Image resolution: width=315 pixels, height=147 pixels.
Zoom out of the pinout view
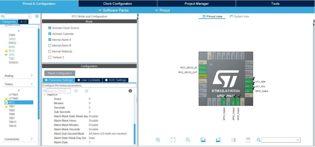(x=188, y=140)
